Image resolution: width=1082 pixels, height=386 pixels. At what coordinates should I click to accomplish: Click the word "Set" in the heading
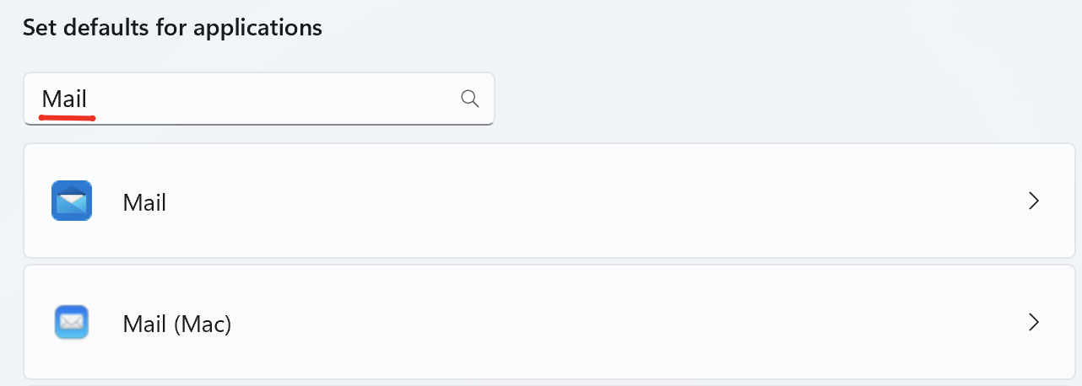[x=37, y=27]
